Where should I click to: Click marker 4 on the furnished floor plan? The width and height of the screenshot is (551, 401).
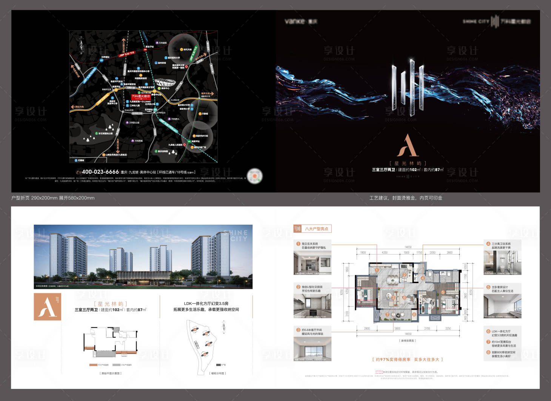coord(423,278)
